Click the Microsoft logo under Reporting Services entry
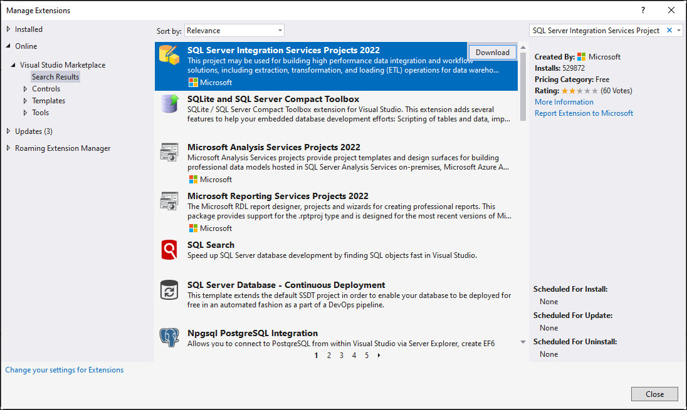 [193, 228]
